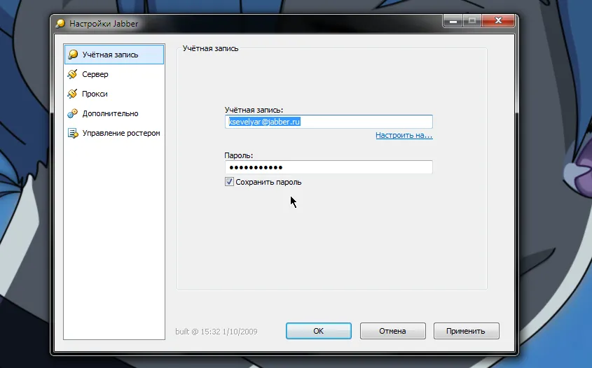Click the plug icon beside Прокси

72,94
